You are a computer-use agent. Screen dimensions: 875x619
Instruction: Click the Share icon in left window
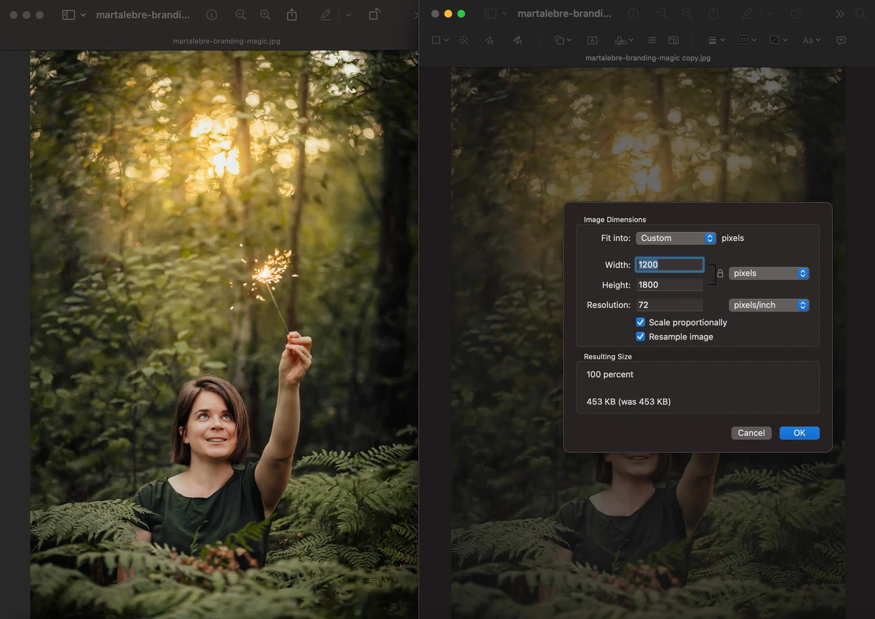pos(292,15)
